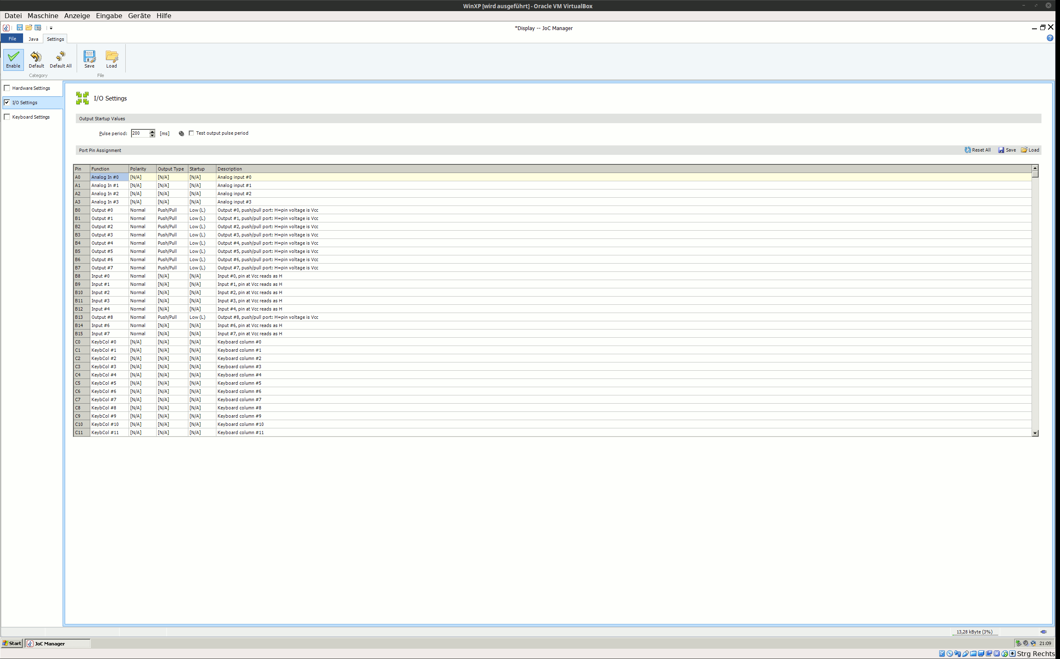Screen dimensions: 1060x659
Task: Open VirtualBox Datei menu
Action: click(13, 16)
